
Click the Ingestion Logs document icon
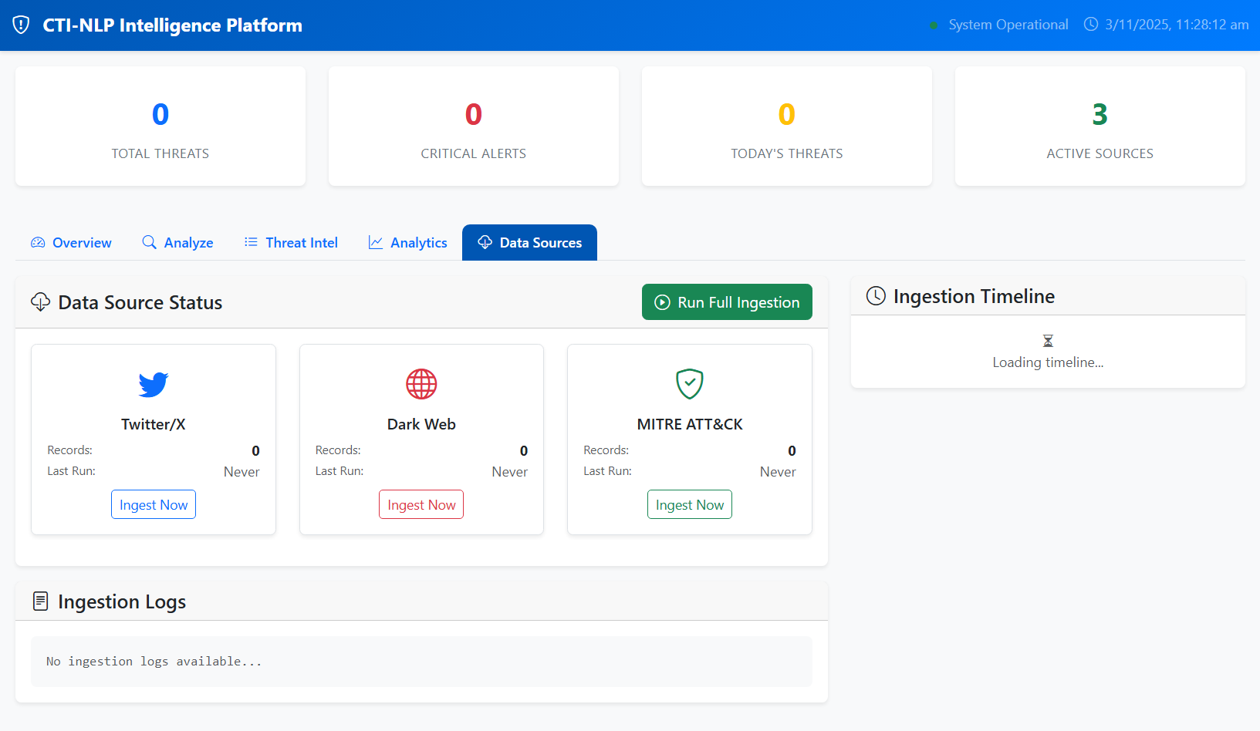pos(40,601)
